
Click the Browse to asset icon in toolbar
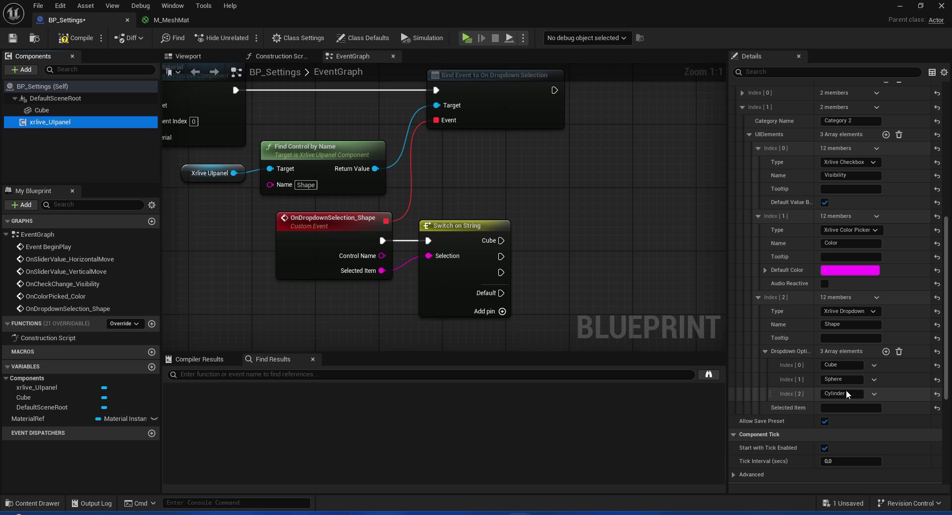pos(34,38)
